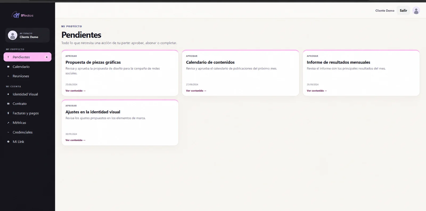Screen dimensions: 426x211
Task: Click the dollar icon for Facturas y pagos
Action: pyautogui.click(x=8, y=113)
